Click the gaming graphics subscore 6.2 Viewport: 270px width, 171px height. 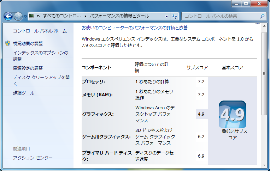201,137
